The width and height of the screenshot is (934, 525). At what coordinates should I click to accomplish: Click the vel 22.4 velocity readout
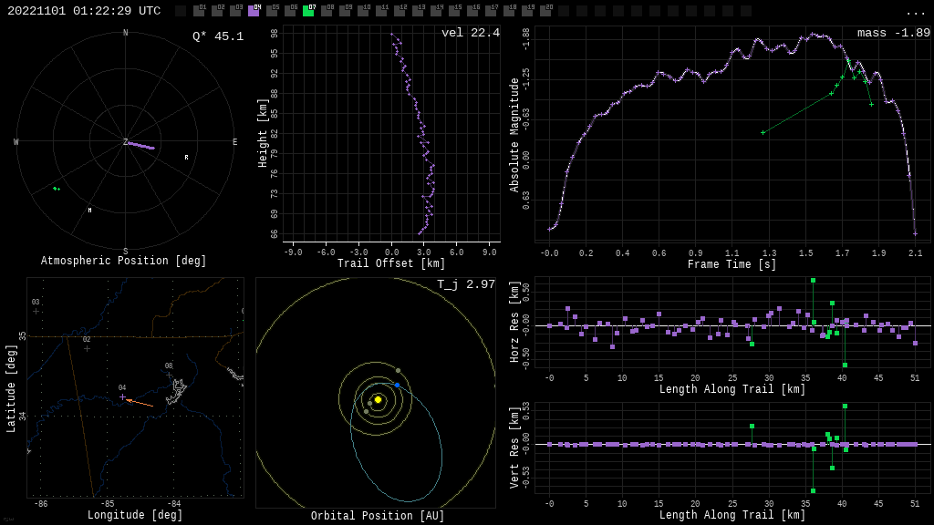click(x=470, y=33)
